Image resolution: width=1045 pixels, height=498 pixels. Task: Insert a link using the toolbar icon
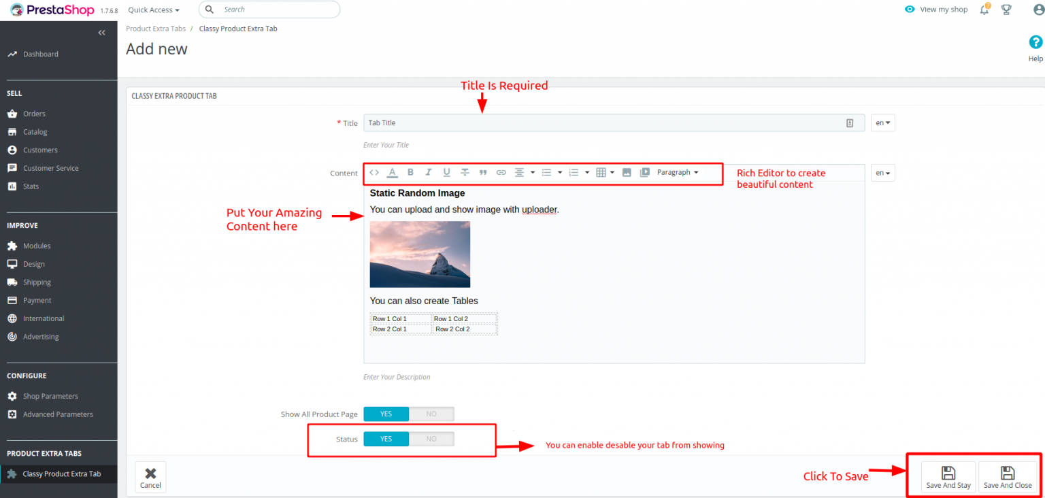501,172
